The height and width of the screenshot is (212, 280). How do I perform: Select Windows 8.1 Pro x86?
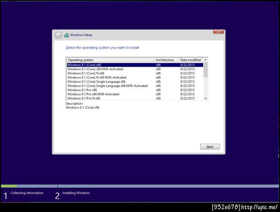tap(135, 90)
